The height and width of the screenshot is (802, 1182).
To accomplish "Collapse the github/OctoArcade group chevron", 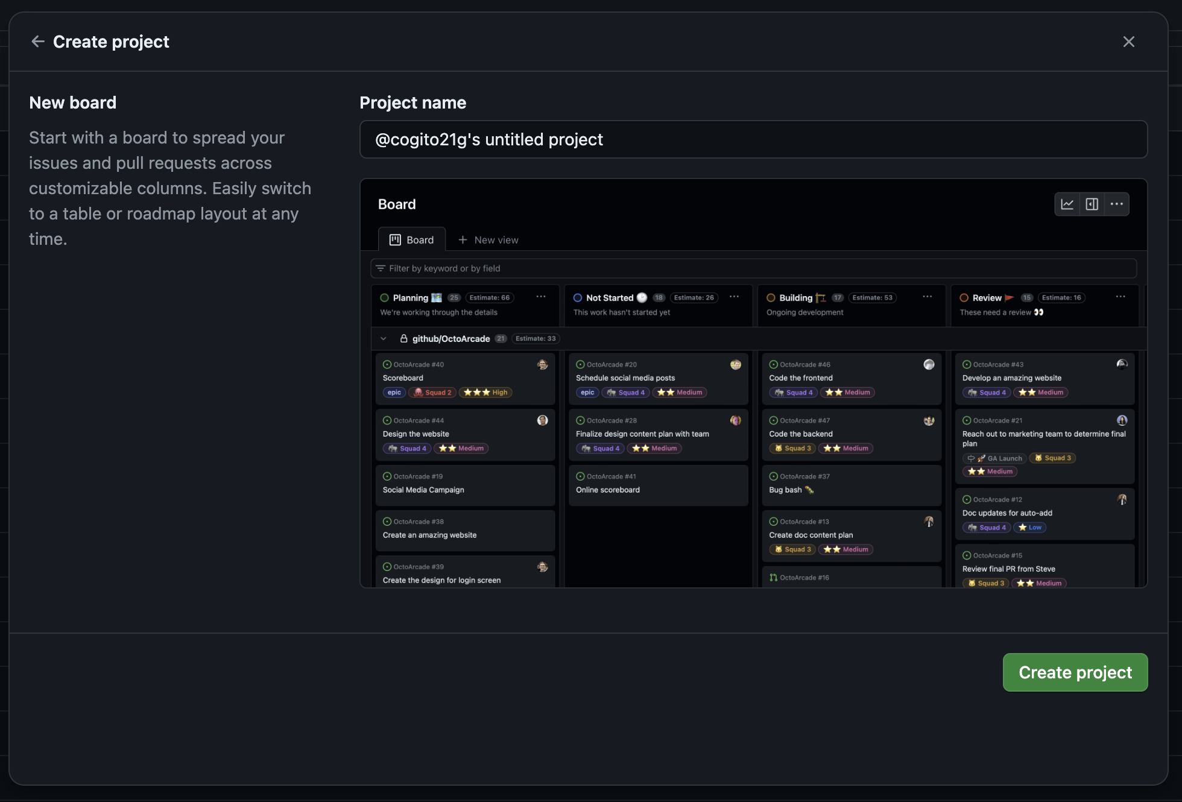I will point(384,339).
